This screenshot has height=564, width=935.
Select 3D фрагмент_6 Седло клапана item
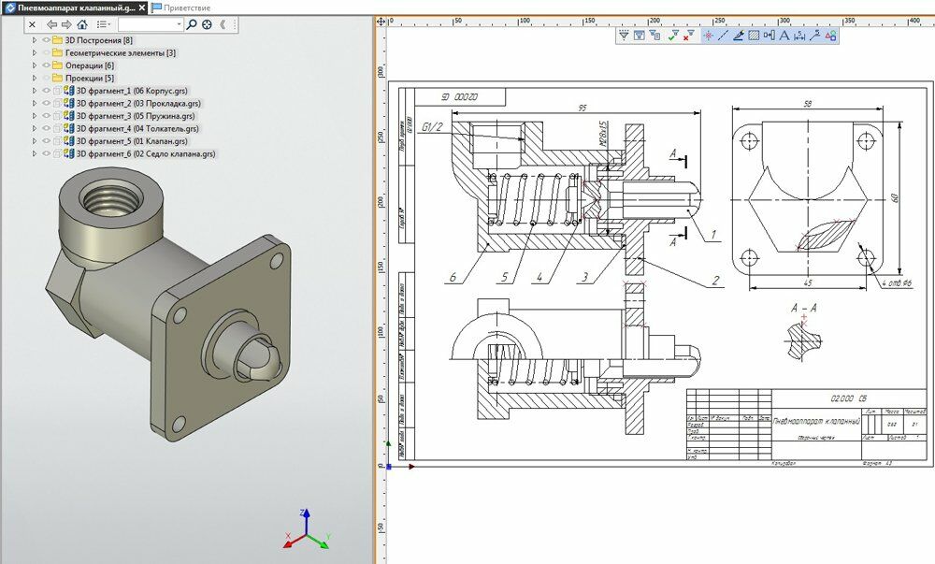pos(146,153)
